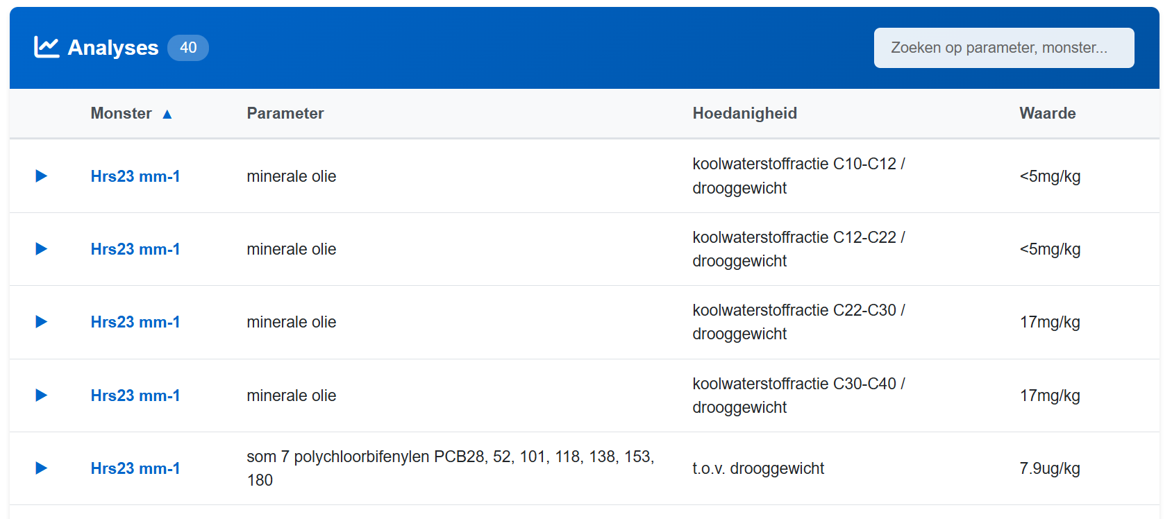Focus the Zoeken op parameter search field
The image size is (1172, 519).
point(1003,48)
